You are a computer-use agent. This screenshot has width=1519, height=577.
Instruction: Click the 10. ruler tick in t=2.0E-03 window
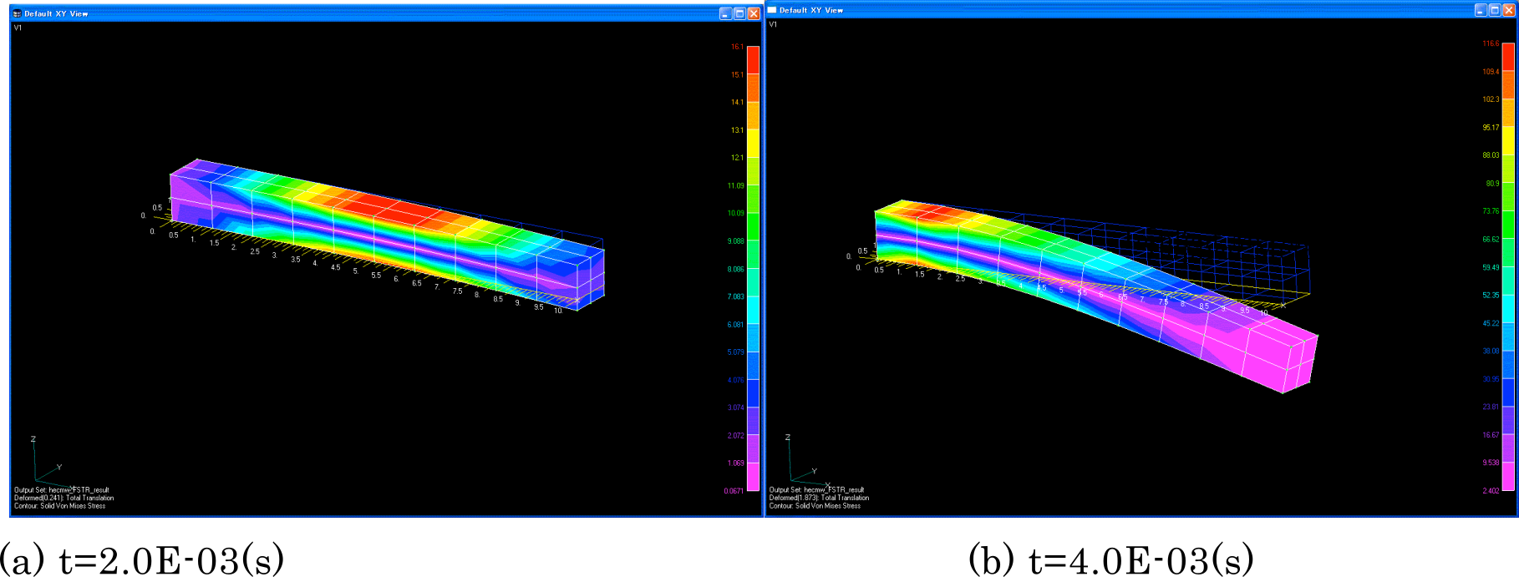tap(558, 311)
